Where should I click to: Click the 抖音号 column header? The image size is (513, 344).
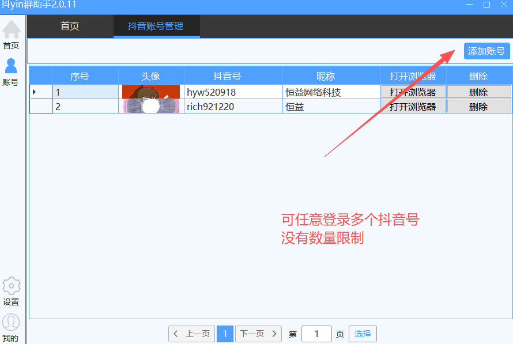coord(233,76)
